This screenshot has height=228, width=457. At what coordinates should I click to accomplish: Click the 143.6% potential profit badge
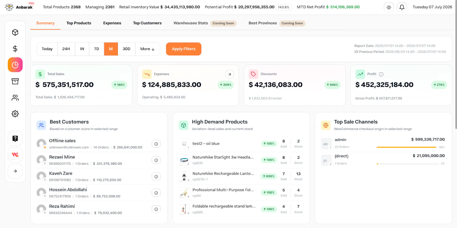284,7
